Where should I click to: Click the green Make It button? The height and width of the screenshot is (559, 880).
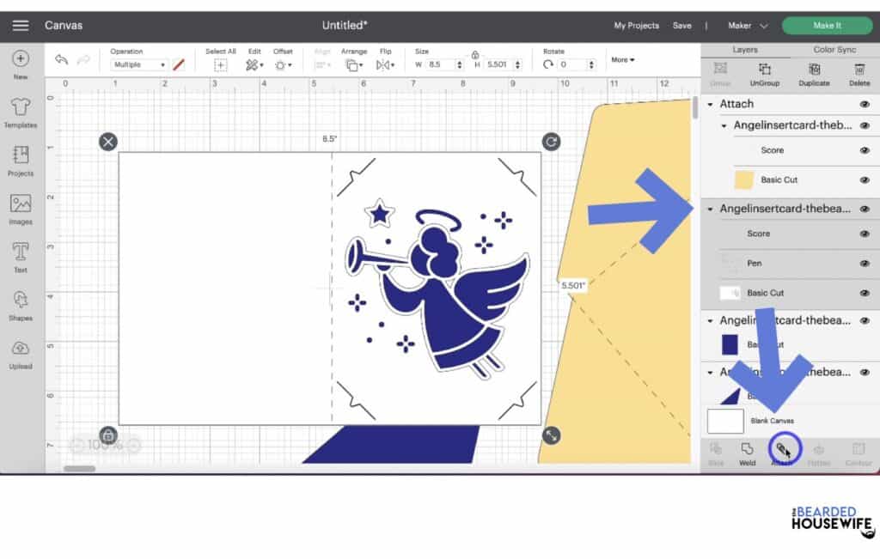click(826, 25)
